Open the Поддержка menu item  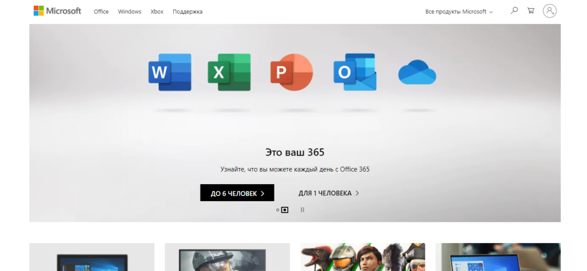point(187,11)
